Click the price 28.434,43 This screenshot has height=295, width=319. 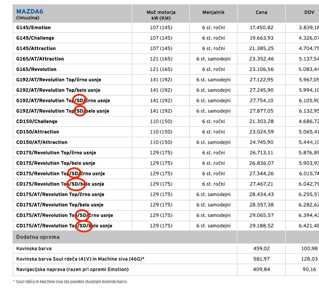262,194
